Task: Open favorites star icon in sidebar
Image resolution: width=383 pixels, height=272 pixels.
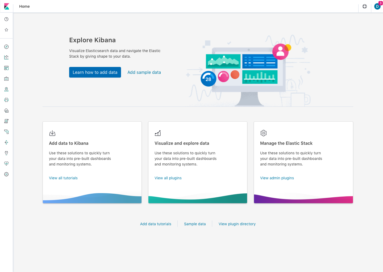Action: click(6, 30)
